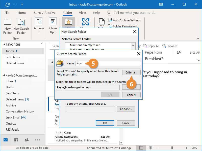
Task: Click the zoom slider handle
Action: pyautogui.click(x=172, y=148)
